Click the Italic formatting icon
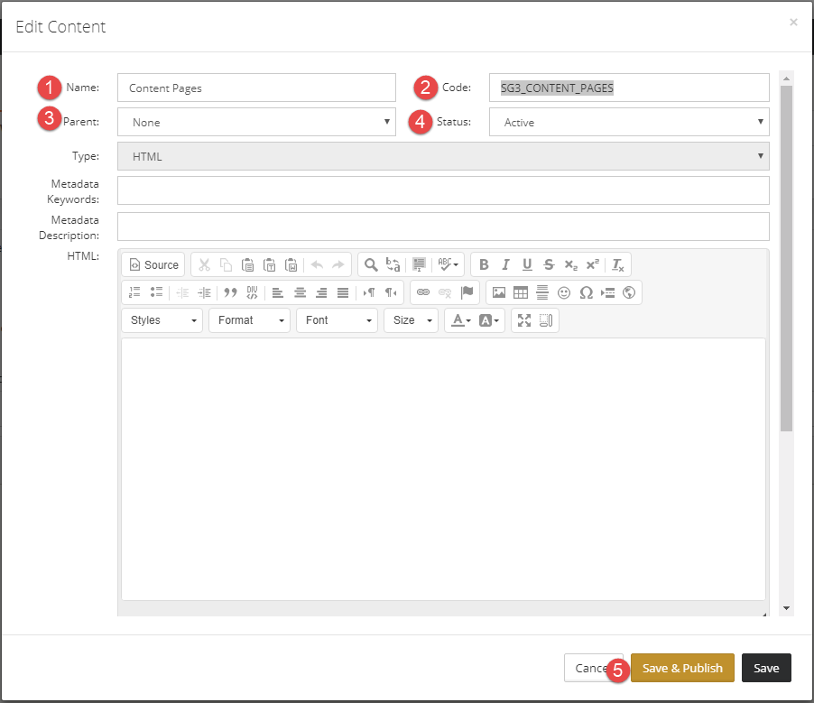The height and width of the screenshot is (703, 814). click(x=505, y=264)
